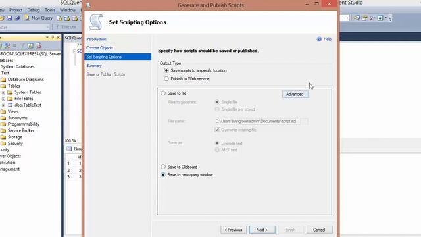Expand the dbo.TableTest node
This screenshot has height=237, width=421.
3,105
